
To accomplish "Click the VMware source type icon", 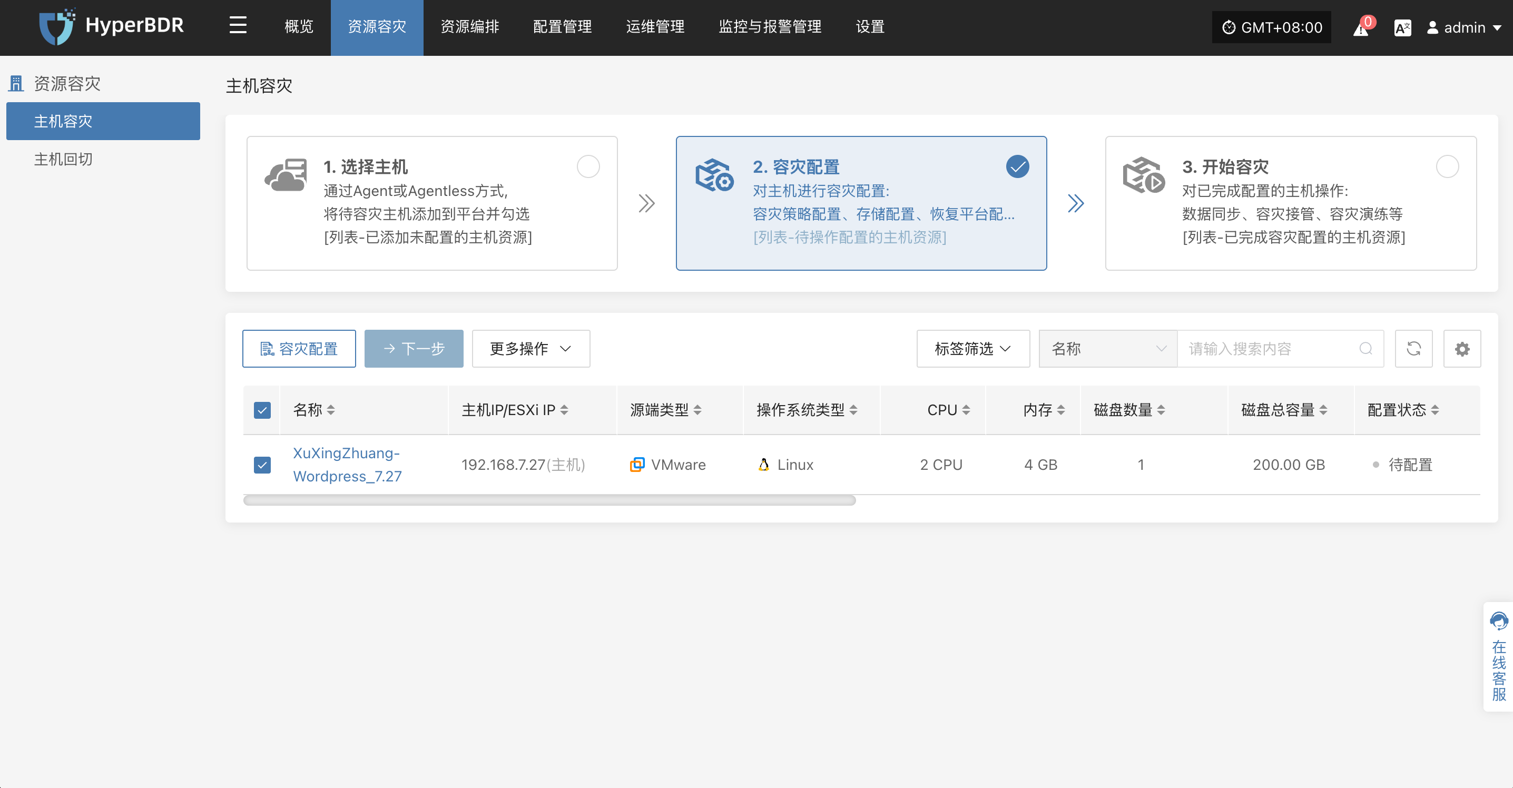I will coord(637,465).
